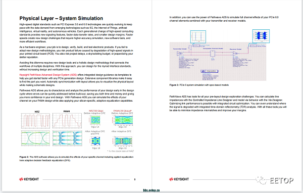Image resolution: width=303 pixels, height=193 pixels.
Task: Select the Composite Channel Model block
Action: tap(213, 54)
